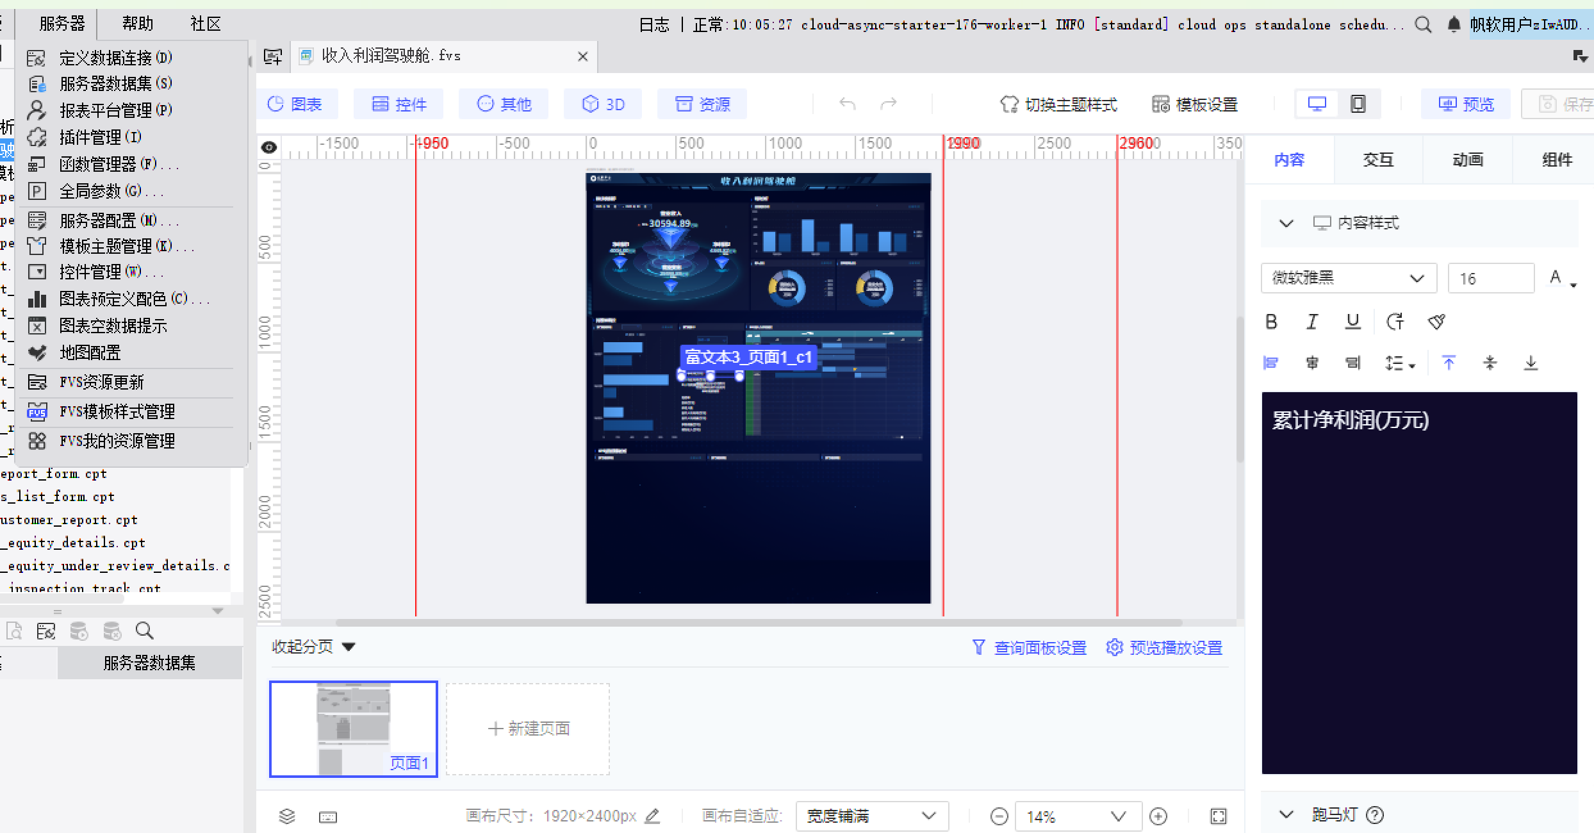Click the layers icon in bottom bar

287,816
